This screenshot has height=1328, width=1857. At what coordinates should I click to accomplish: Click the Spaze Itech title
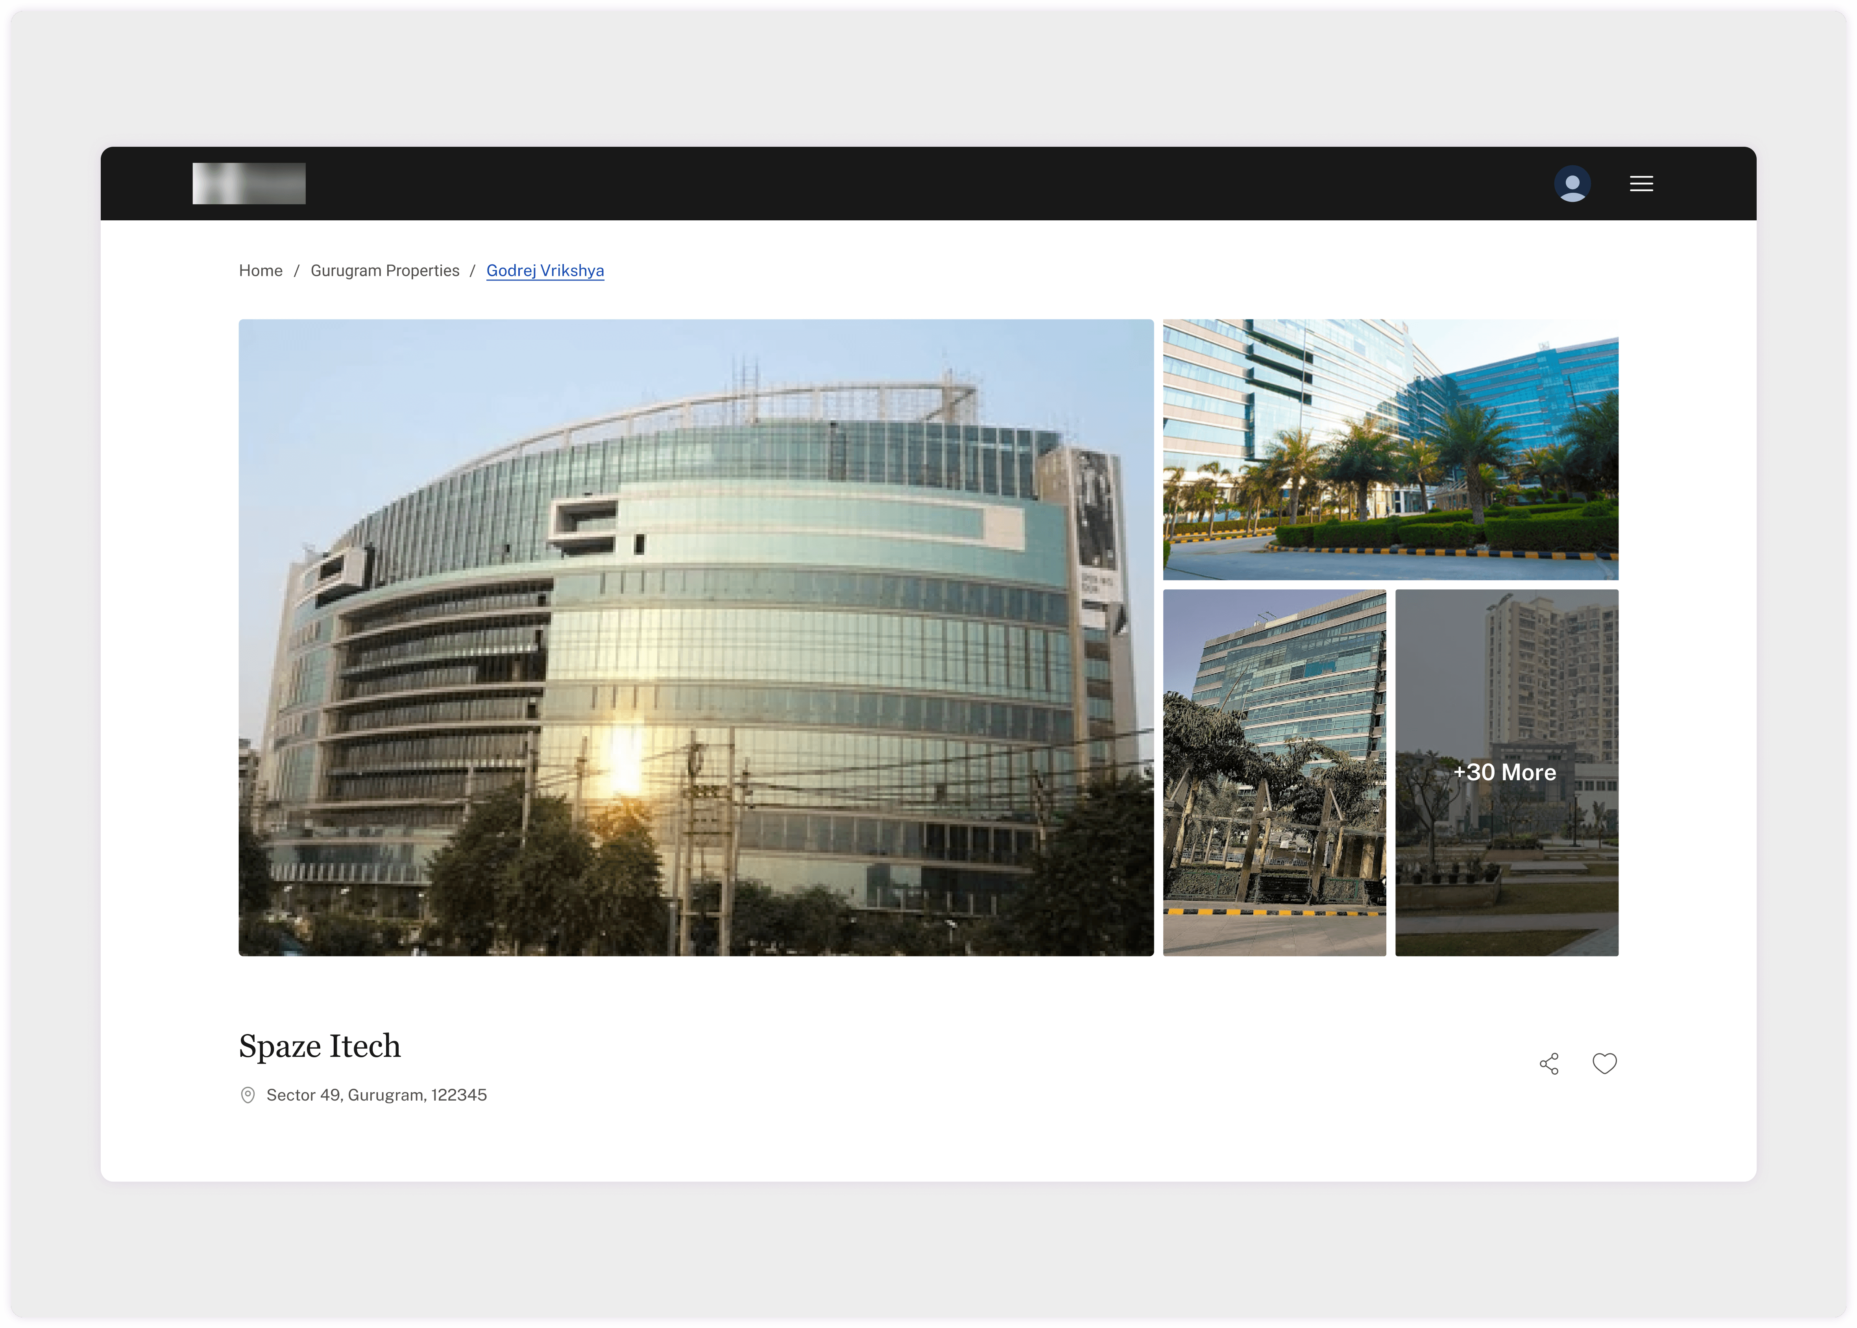coord(320,1046)
